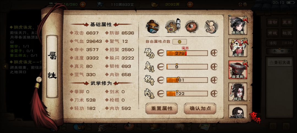Decrease 根骨 with its minus button

[160, 80]
